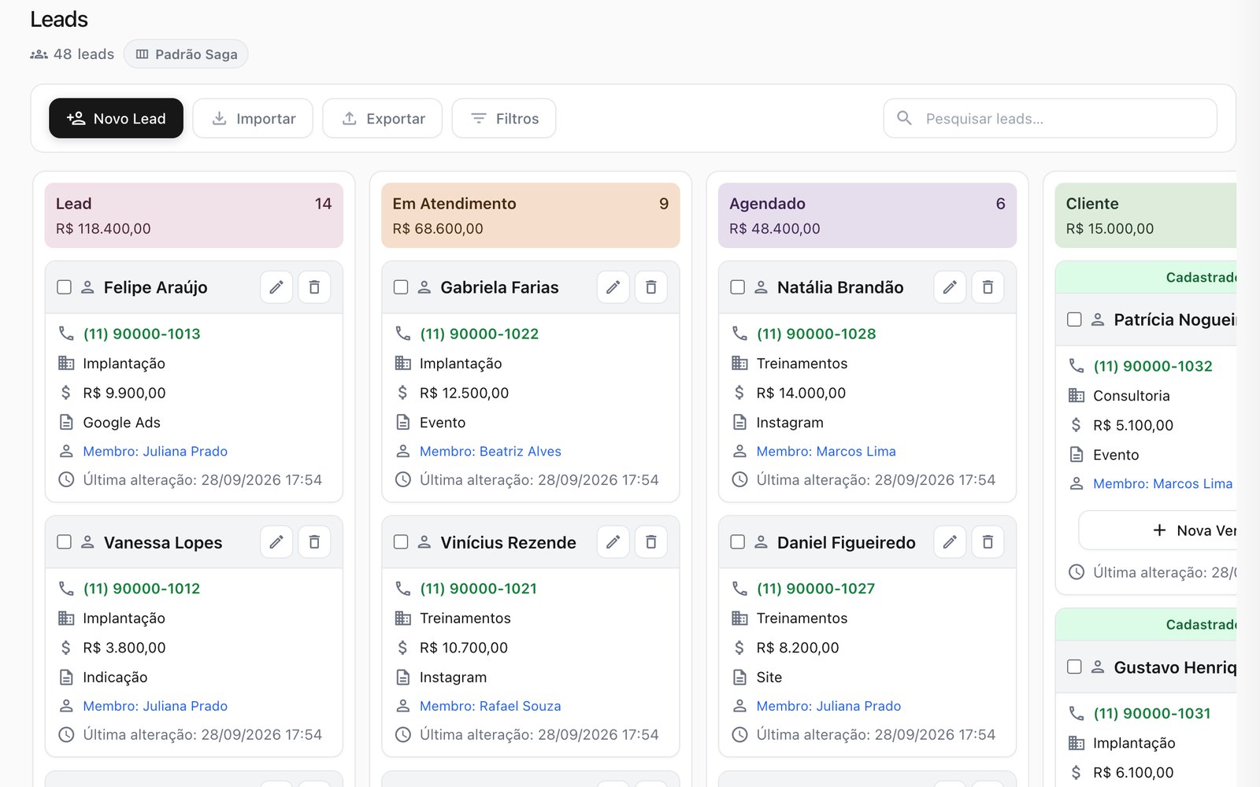
Task: Create a Novo Lead
Action: click(116, 118)
